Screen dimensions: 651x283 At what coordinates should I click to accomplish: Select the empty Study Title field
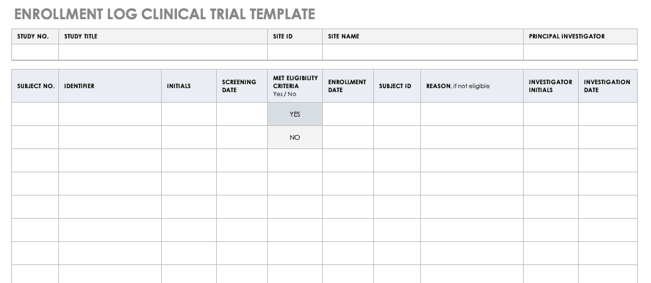pos(163,52)
